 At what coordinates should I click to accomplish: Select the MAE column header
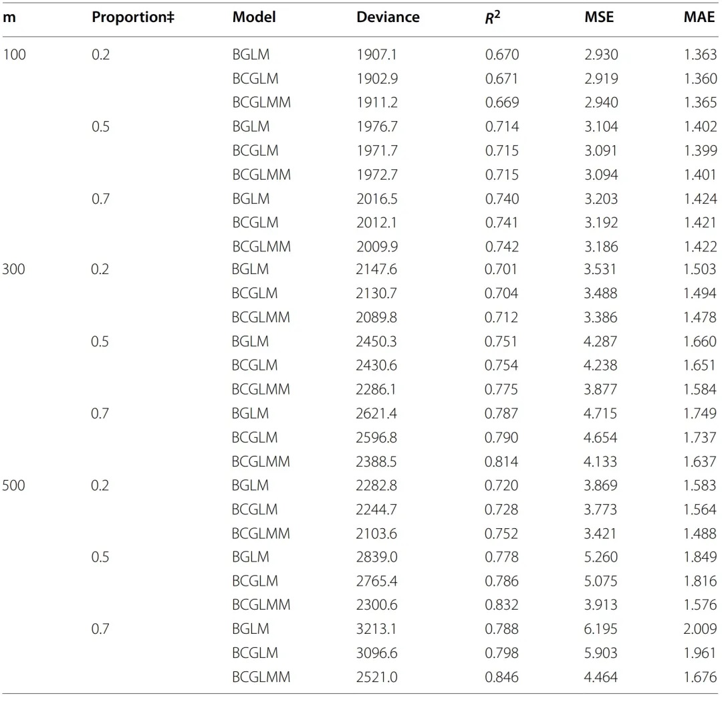tap(699, 17)
